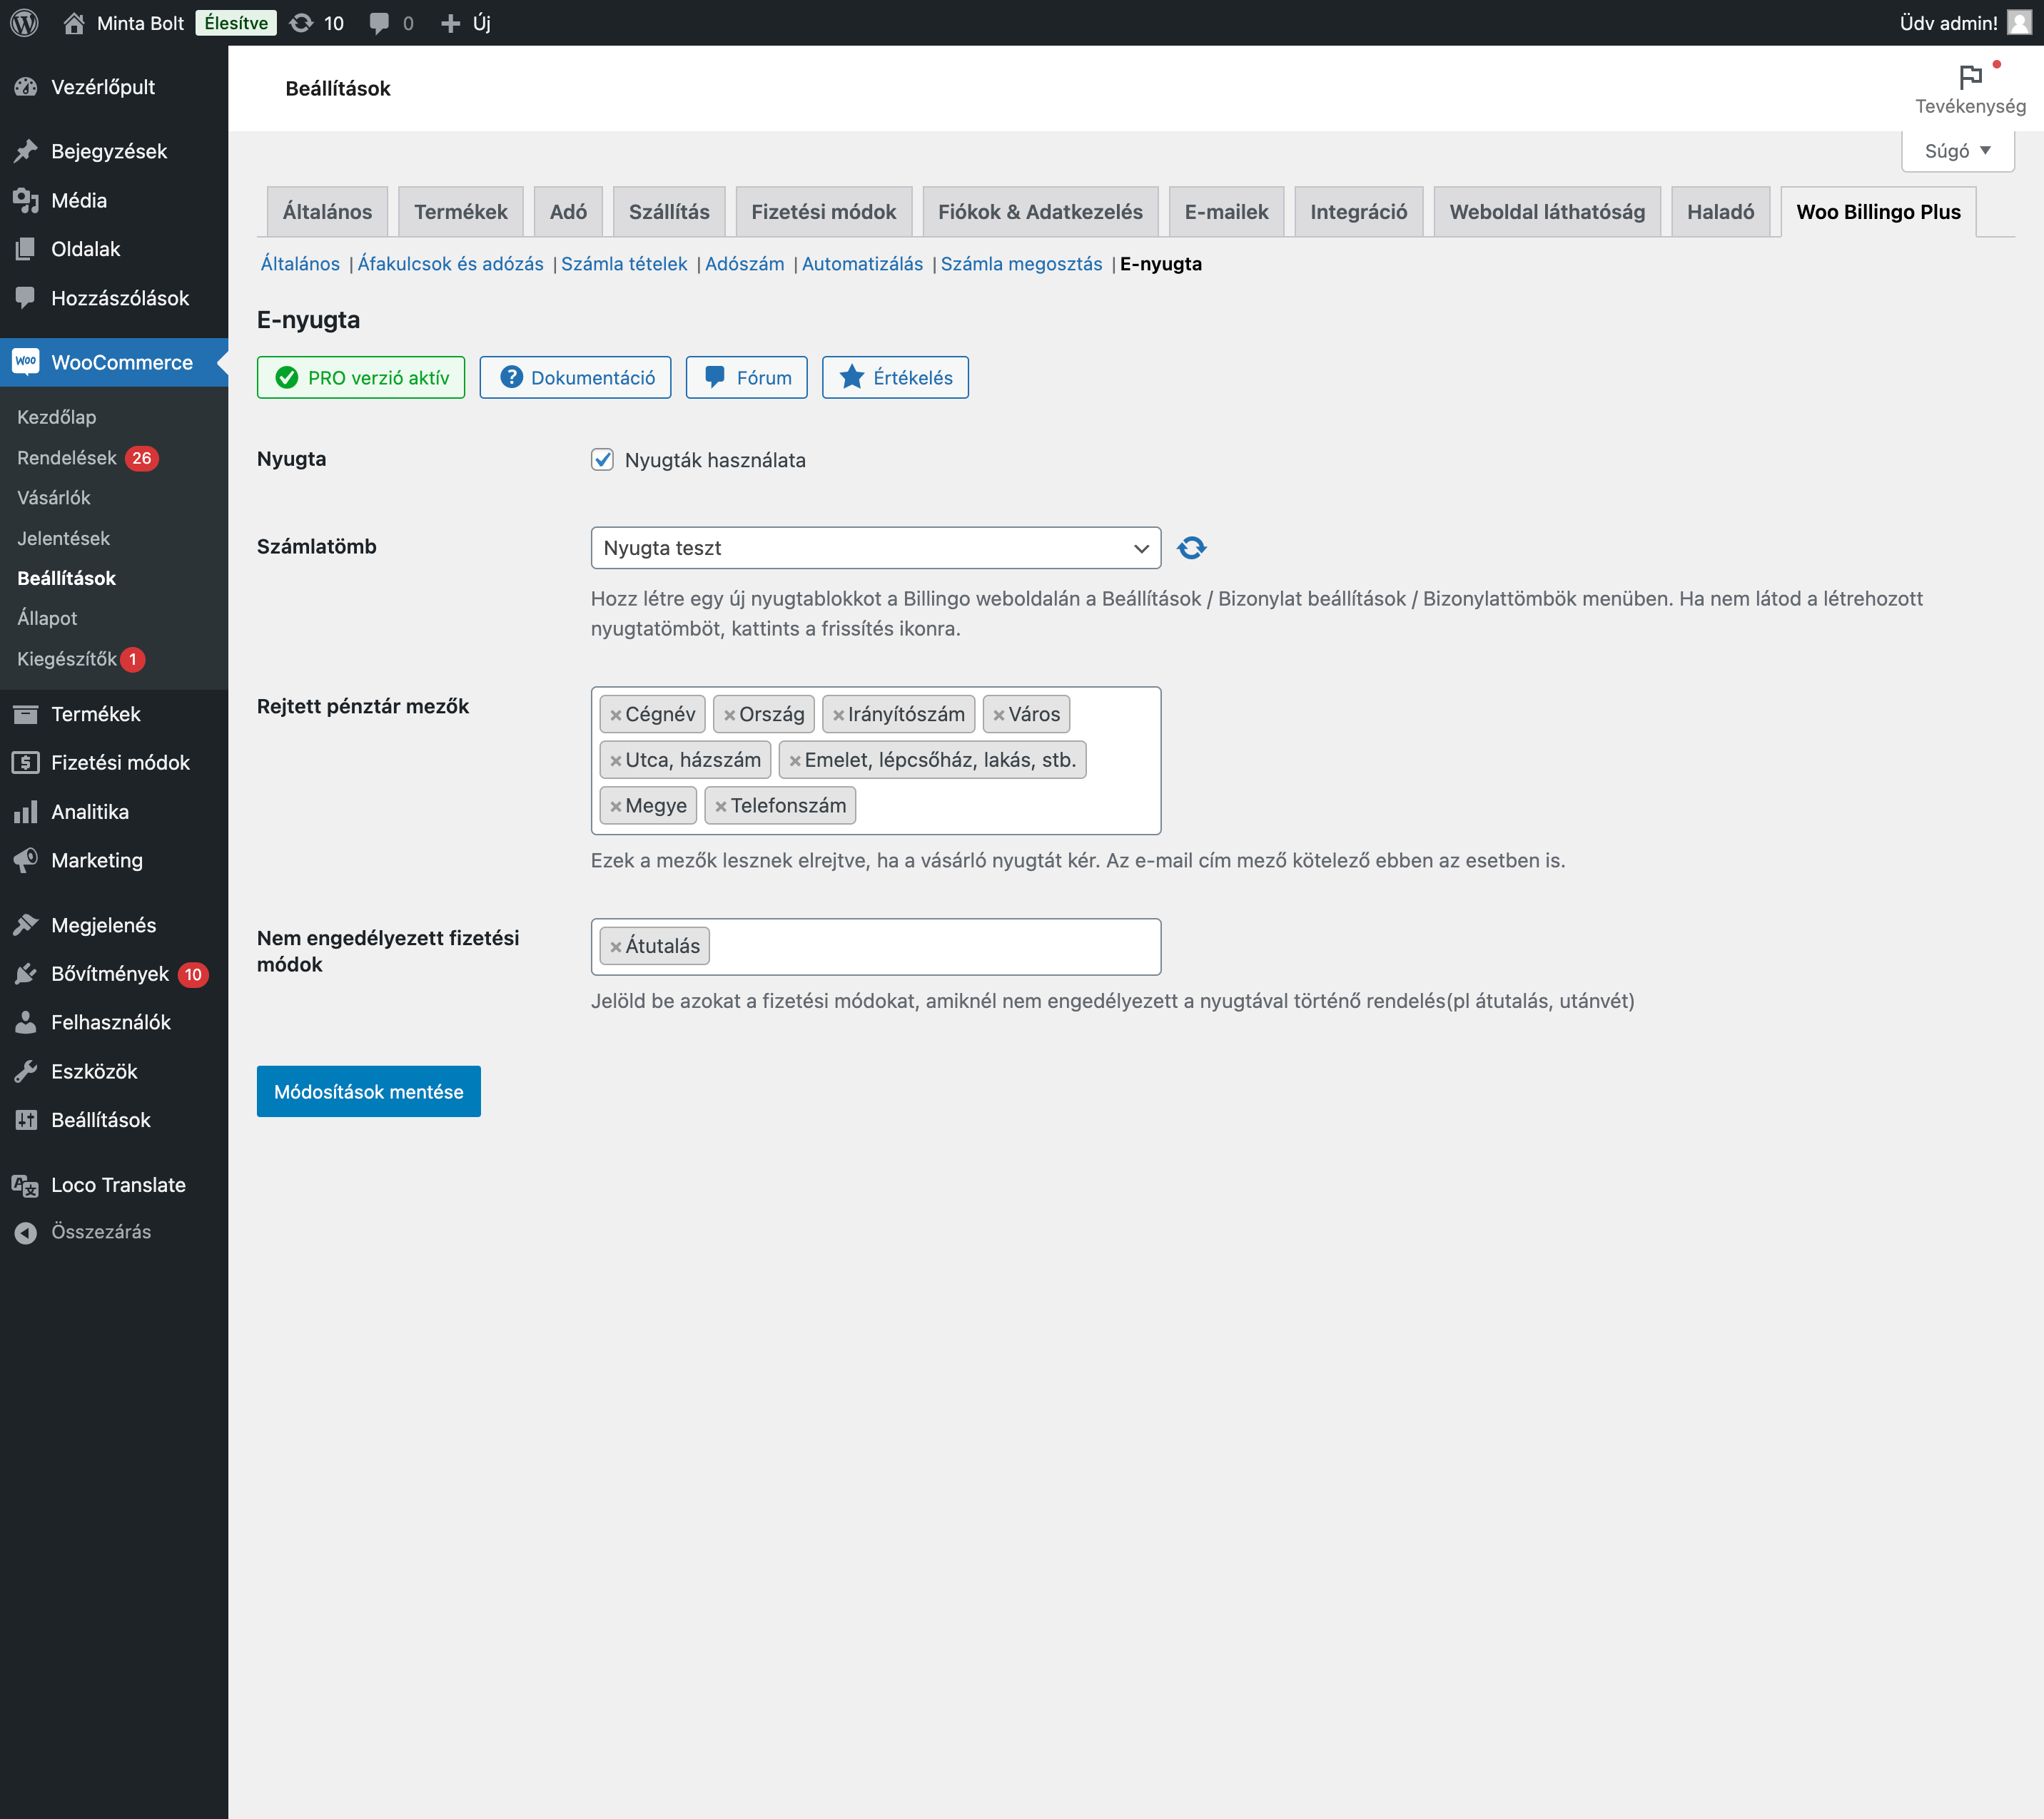Open Kiegészítők submenu item
The height and width of the screenshot is (1819, 2044).
coord(81,658)
